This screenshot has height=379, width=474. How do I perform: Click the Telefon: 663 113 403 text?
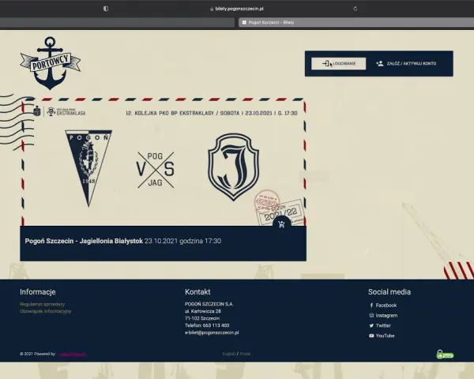207,325
